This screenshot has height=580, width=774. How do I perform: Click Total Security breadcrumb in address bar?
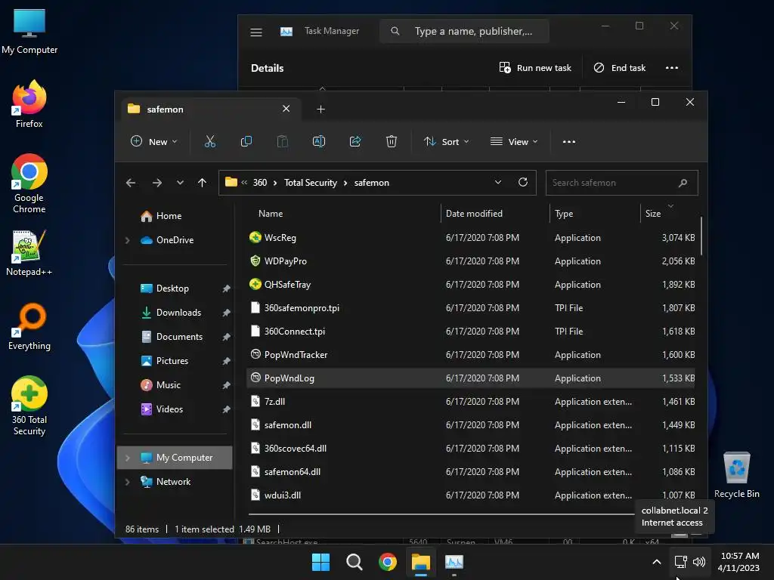[311, 183]
